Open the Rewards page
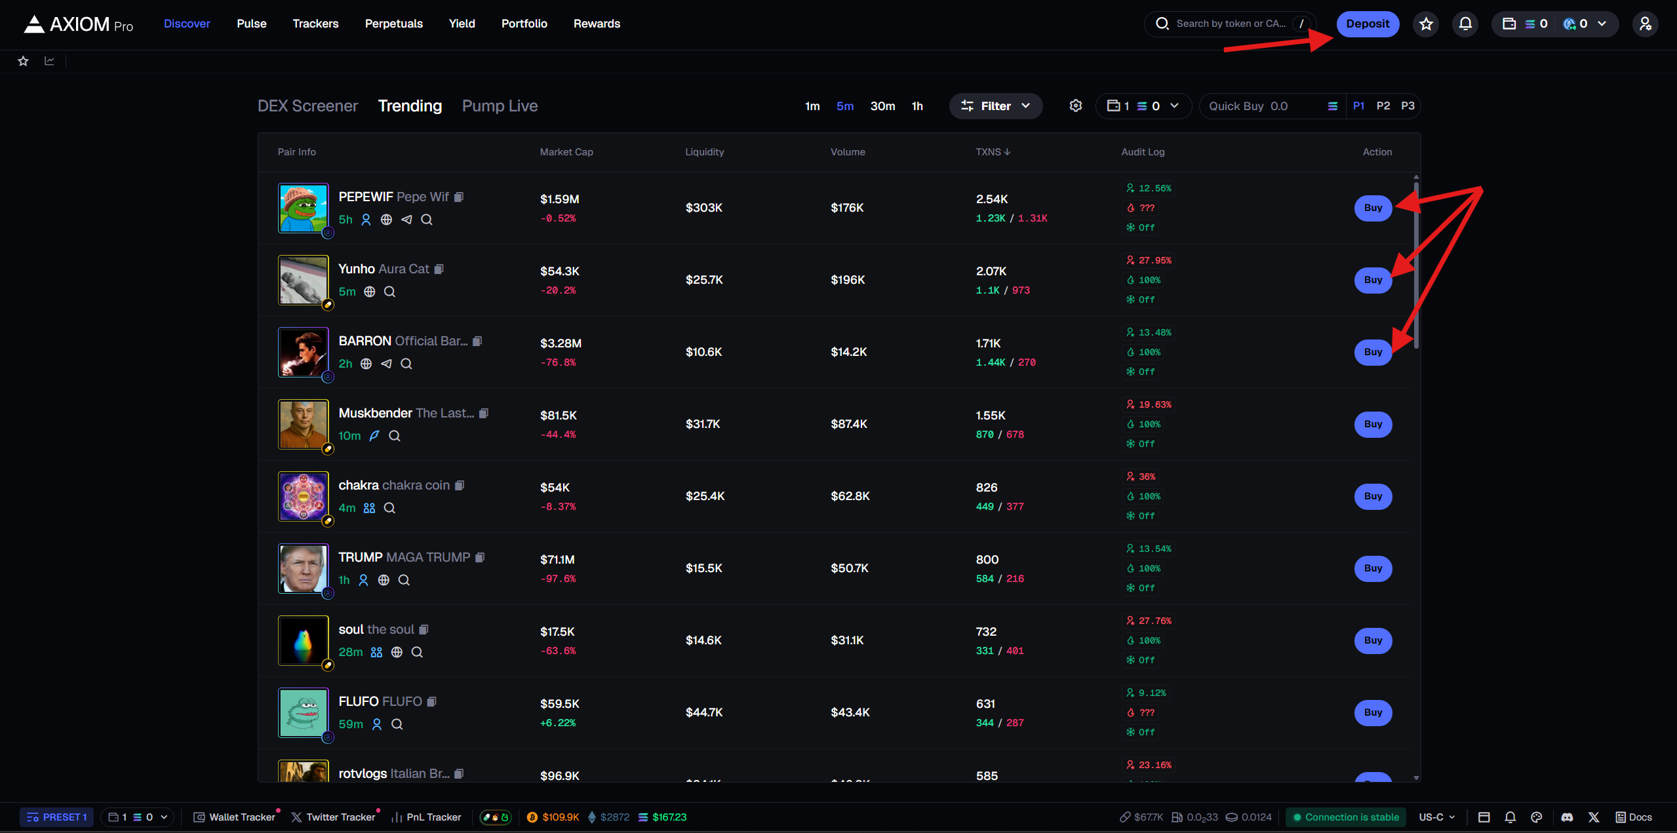Image resolution: width=1677 pixels, height=833 pixels. coord(597,24)
